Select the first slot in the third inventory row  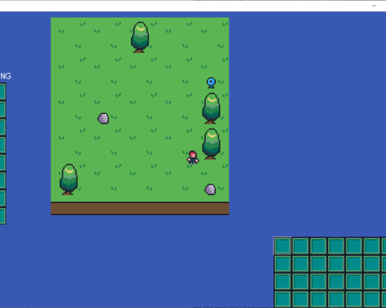coord(282,281)
